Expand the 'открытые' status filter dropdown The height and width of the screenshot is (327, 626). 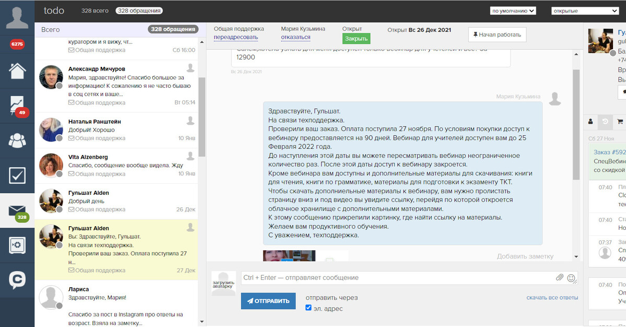[x=585, y=10]
